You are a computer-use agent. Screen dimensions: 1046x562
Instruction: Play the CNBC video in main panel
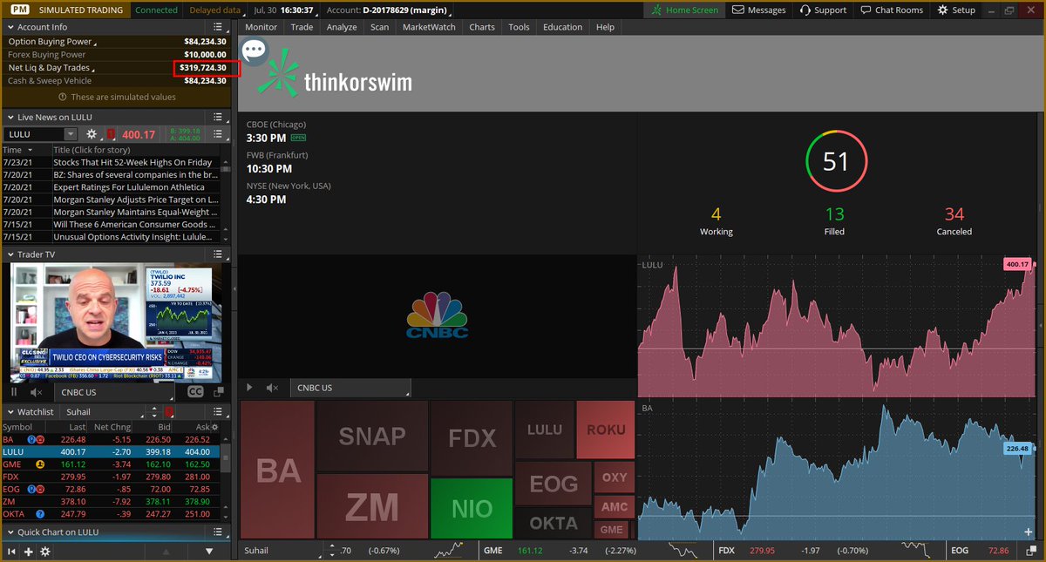tap(250, 388)
